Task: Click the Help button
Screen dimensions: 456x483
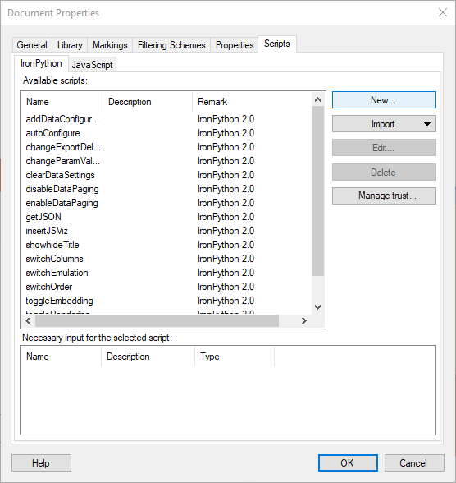Action: click(41, 463)
